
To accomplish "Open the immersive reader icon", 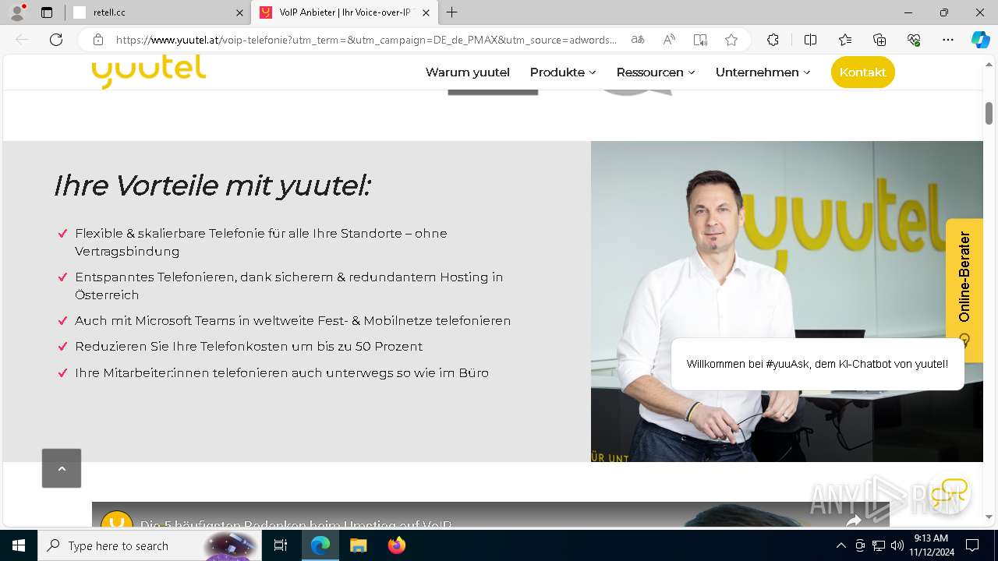I will [700, 40].
